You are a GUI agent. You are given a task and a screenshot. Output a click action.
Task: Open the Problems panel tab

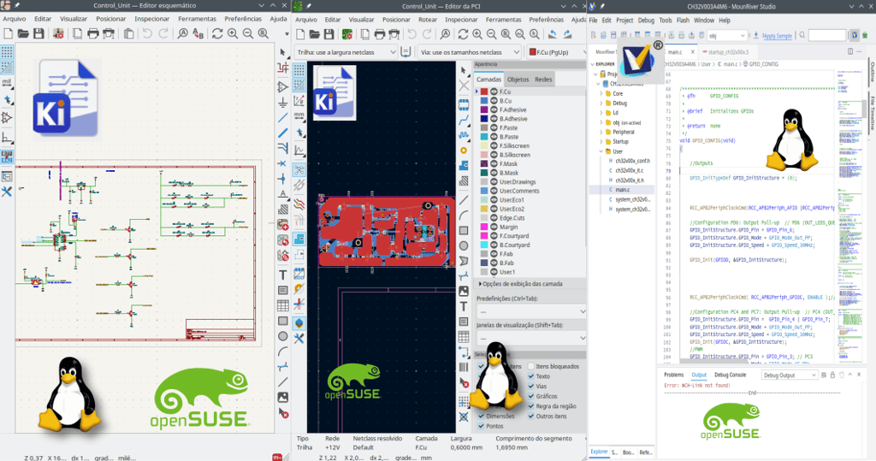673,375
